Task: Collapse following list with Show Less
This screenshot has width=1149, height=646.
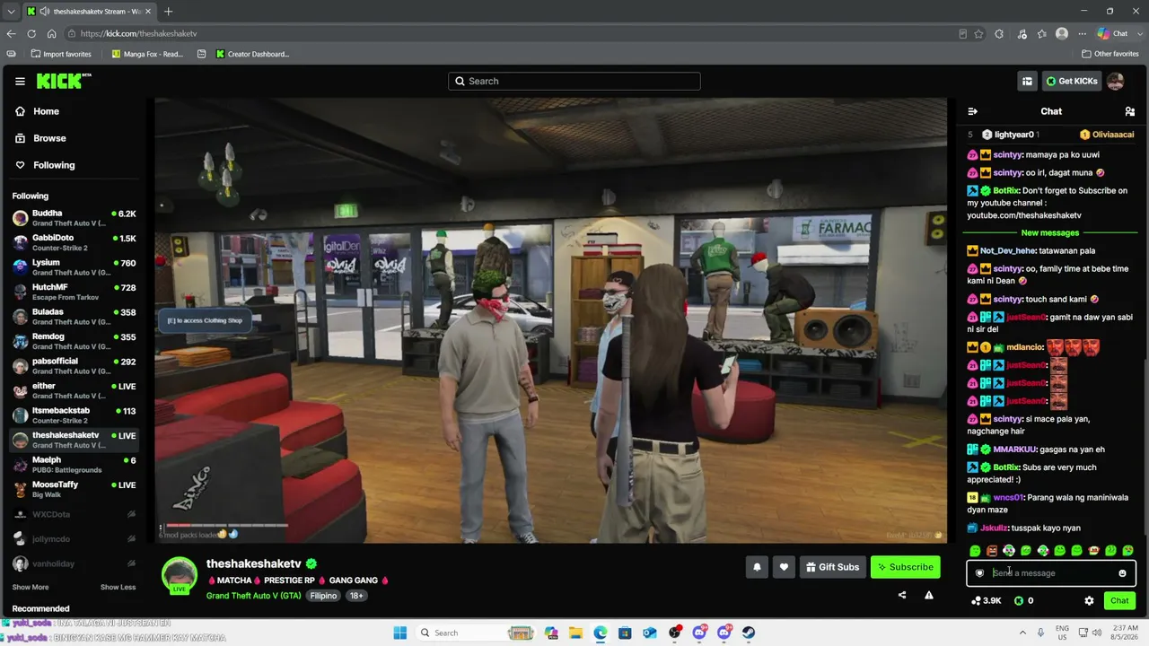Action: 118,587
